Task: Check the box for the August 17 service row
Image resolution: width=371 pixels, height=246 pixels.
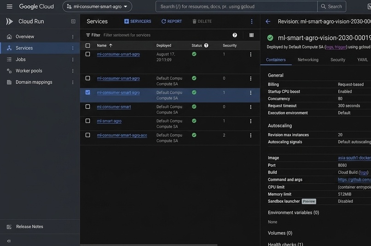Action: pos(88,54)
